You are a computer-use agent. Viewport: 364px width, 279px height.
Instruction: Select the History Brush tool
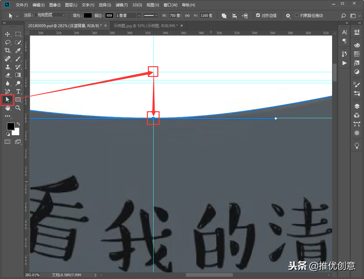[18, 67]
